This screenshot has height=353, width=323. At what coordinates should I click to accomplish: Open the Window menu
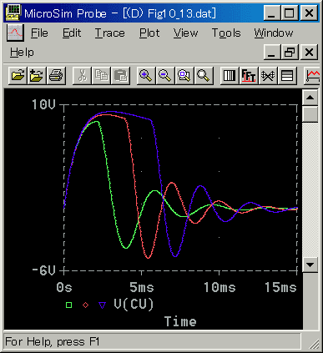coord(274,33)
